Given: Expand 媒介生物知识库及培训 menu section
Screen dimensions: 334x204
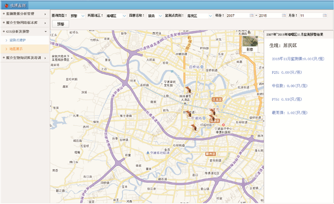Looking at the screenshot, I should coord(24,57).
